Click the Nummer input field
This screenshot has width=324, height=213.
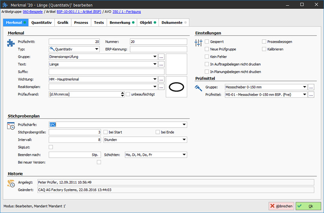(158, 42)
